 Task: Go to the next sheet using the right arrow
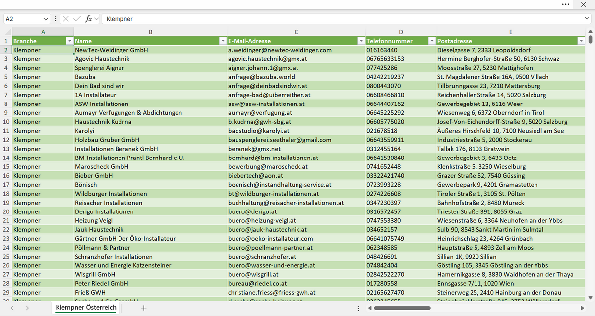pos(27,308)
